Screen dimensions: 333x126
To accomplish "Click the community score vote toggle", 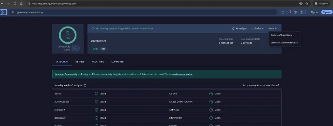I will (76, 48).
